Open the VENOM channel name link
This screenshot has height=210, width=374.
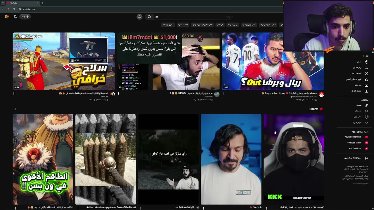click(104, 97)
